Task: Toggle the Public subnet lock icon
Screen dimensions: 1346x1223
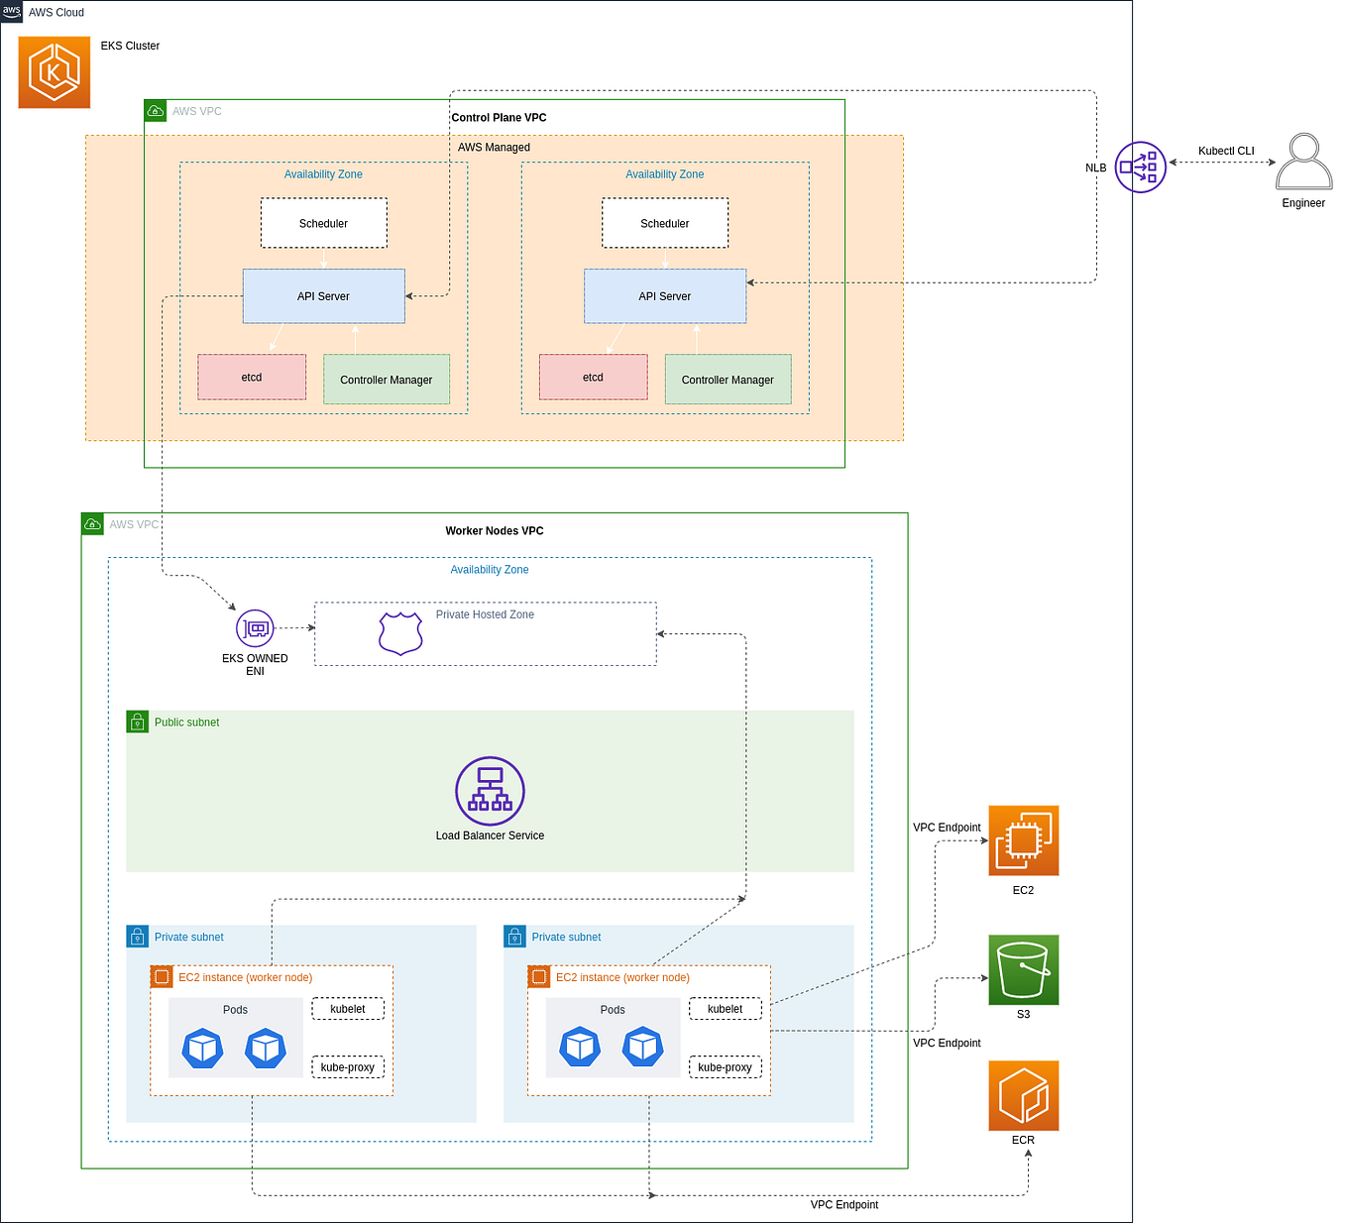Action: click(138, 722)
